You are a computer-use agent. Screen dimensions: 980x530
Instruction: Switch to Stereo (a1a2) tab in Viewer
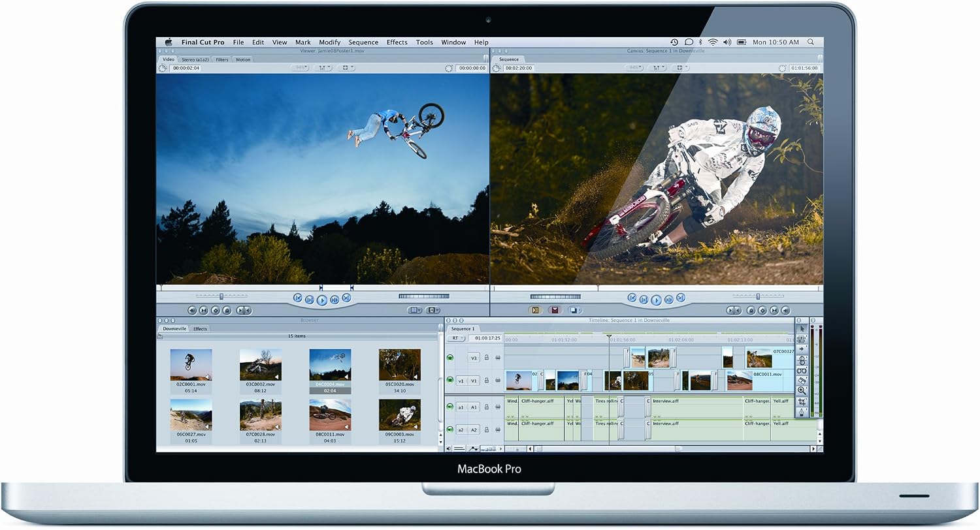(x=195, y=59)
